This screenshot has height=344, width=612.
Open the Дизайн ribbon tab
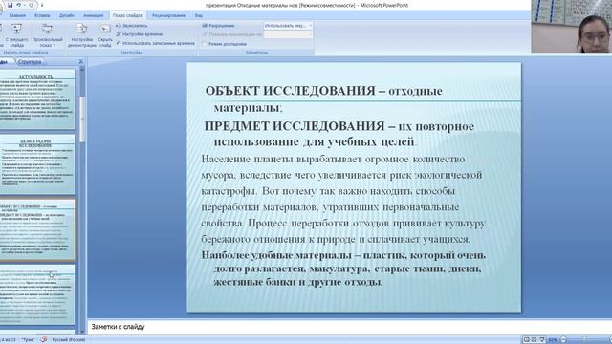tap(66, 15)
